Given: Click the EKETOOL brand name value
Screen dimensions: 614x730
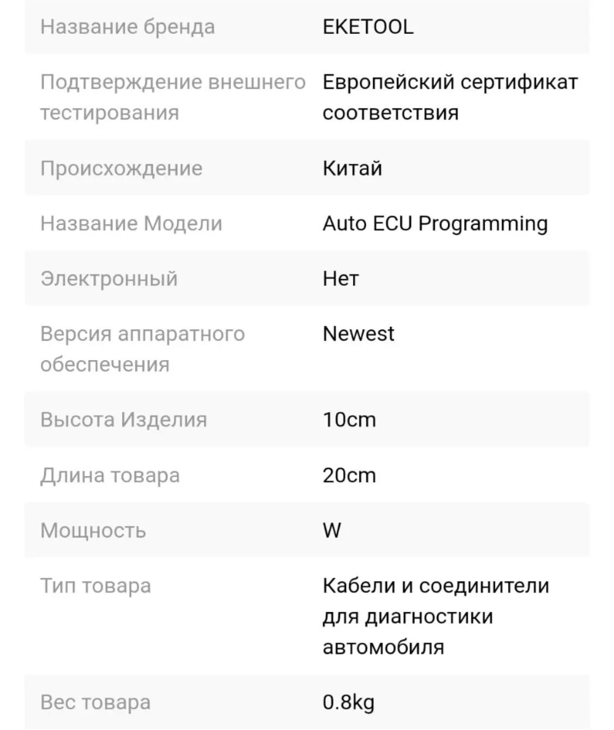Looking at the screenshot, I should (368, 27).
